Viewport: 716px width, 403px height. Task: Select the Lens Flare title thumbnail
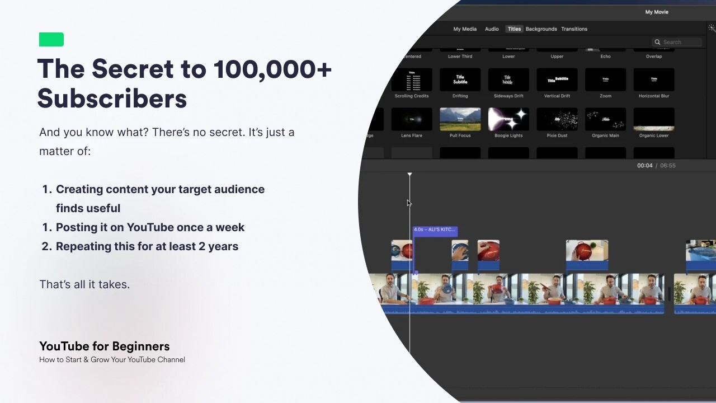coord(412,119)
